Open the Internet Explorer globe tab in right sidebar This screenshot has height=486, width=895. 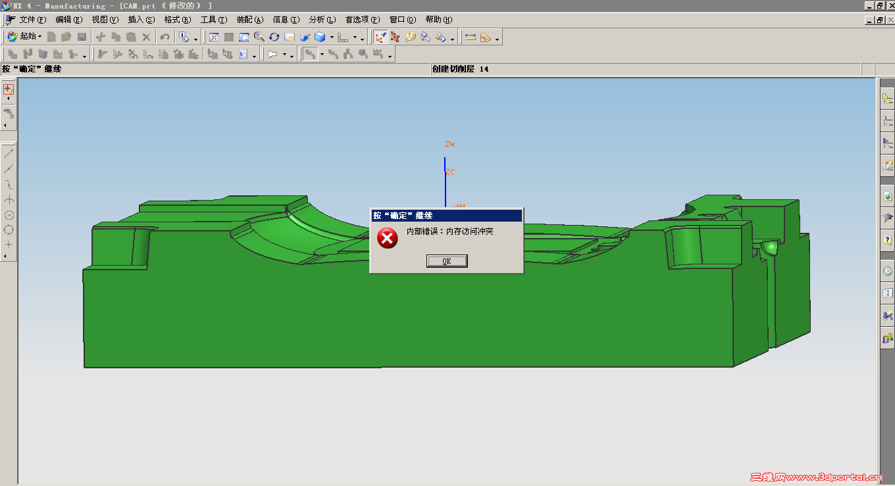tap(888, 195)
